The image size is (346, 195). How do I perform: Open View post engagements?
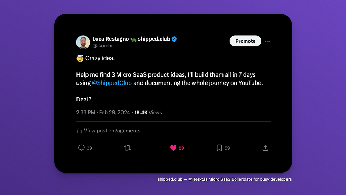[x=109, y=131]
